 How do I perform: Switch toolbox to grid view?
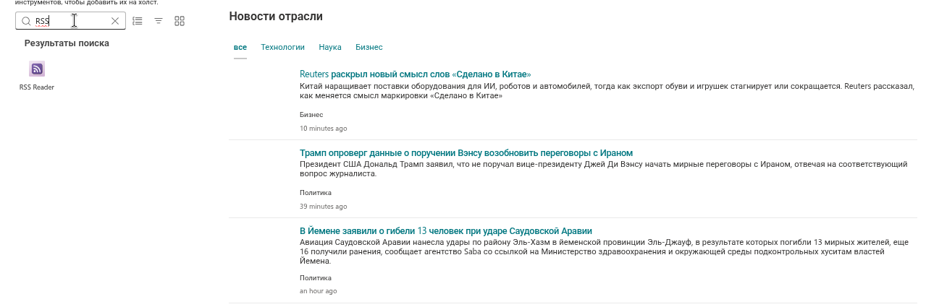point(180,21)
